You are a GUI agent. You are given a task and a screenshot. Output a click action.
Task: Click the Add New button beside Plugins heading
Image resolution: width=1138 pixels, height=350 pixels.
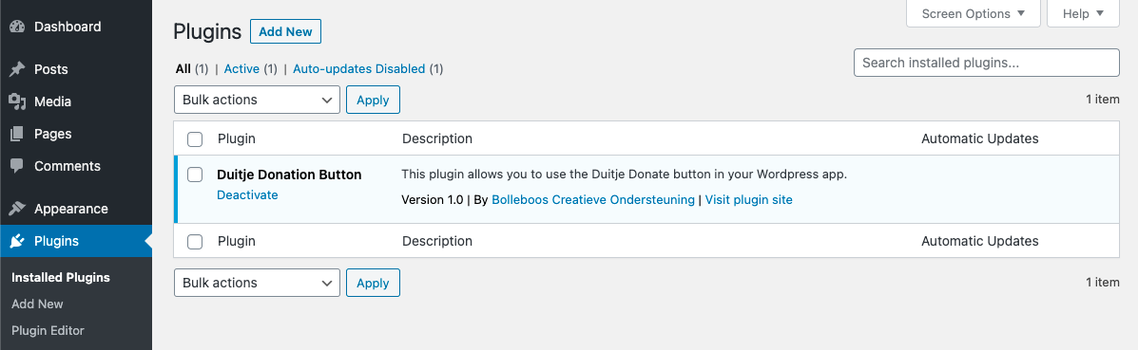[285, 32]
